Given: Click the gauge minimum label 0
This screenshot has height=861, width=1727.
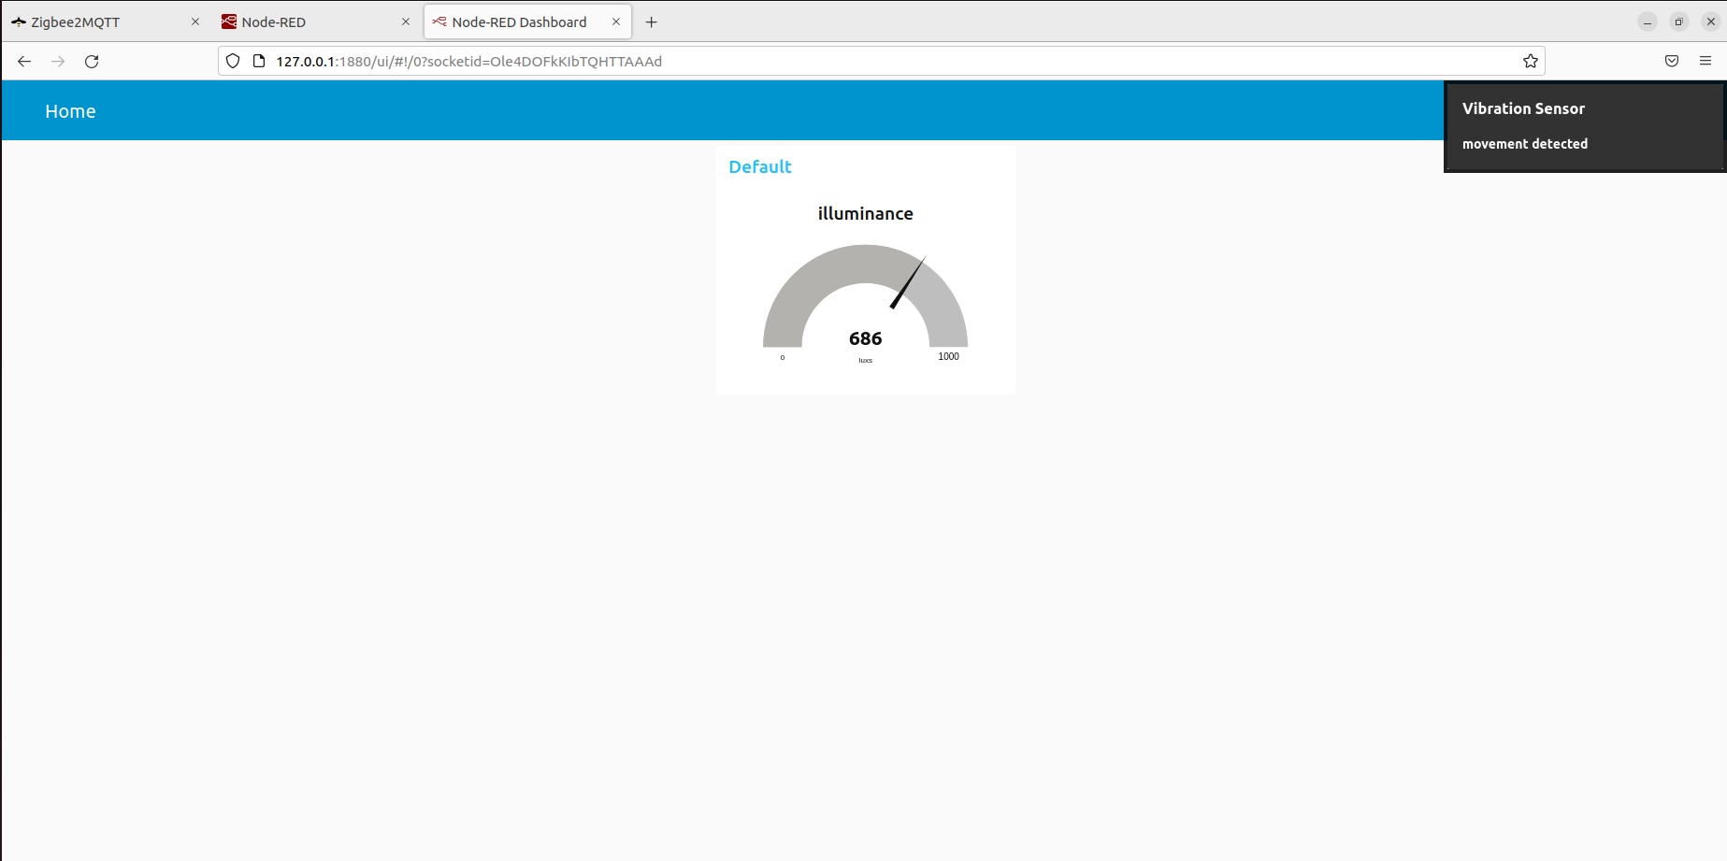Looking at the screenshot, I should click(783, 357).
